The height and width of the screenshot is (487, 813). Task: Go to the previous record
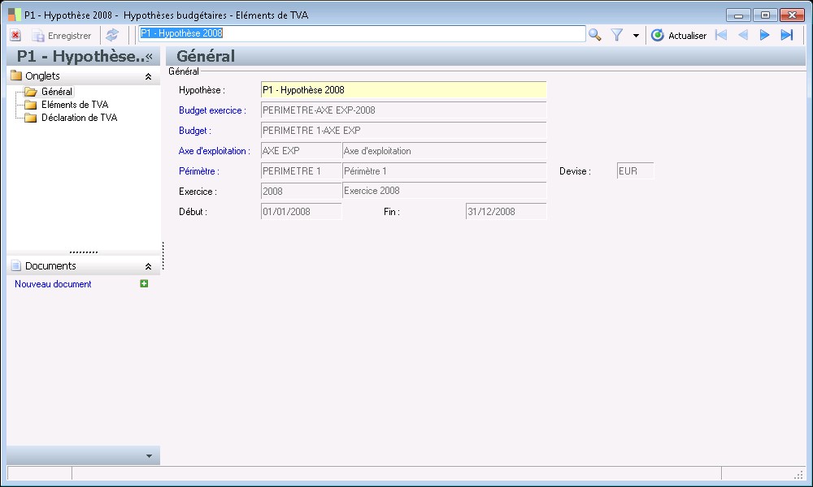pyautogui.click(x=743, y=35)
